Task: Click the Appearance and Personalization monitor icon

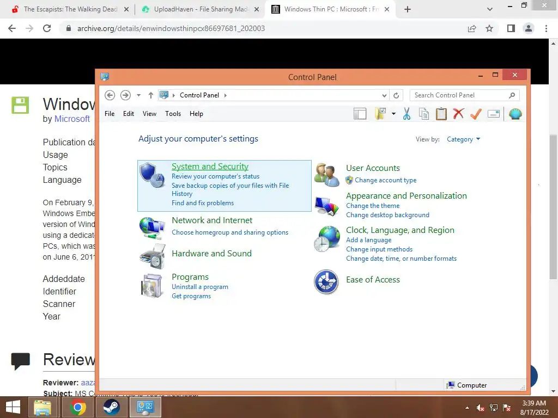Action: click(x=327, y=206)
